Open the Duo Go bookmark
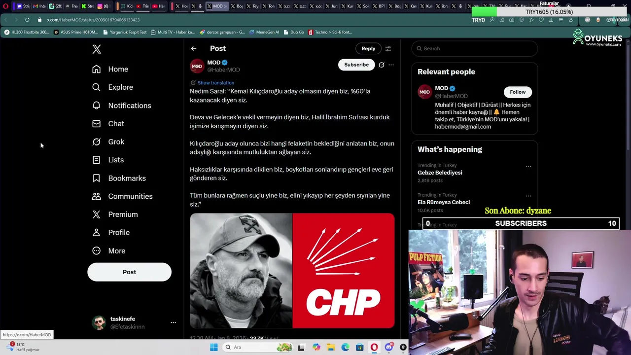 pos(294,32)
